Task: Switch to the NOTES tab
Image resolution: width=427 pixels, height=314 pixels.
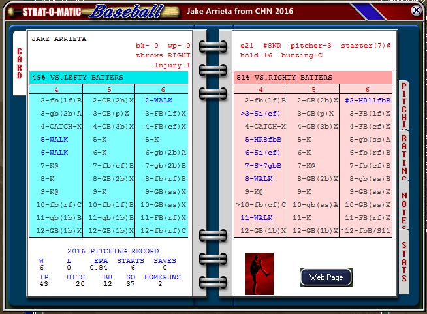Action: pyautogui.click(x=404, y=205)
